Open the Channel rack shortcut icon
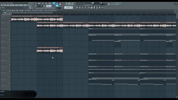Screen dimensions: 178x100 (x=80, y=7)
